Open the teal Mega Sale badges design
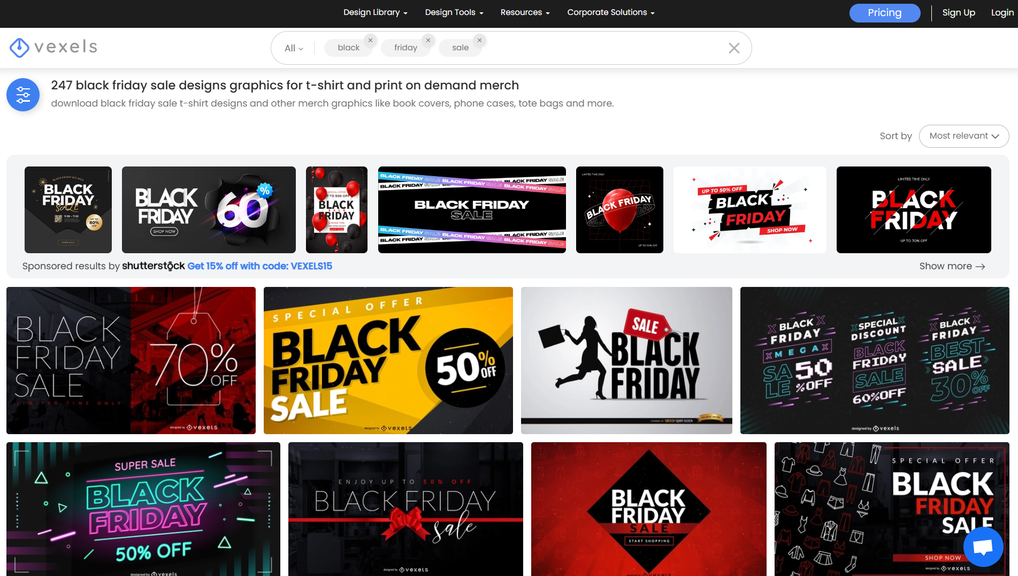 875,360
